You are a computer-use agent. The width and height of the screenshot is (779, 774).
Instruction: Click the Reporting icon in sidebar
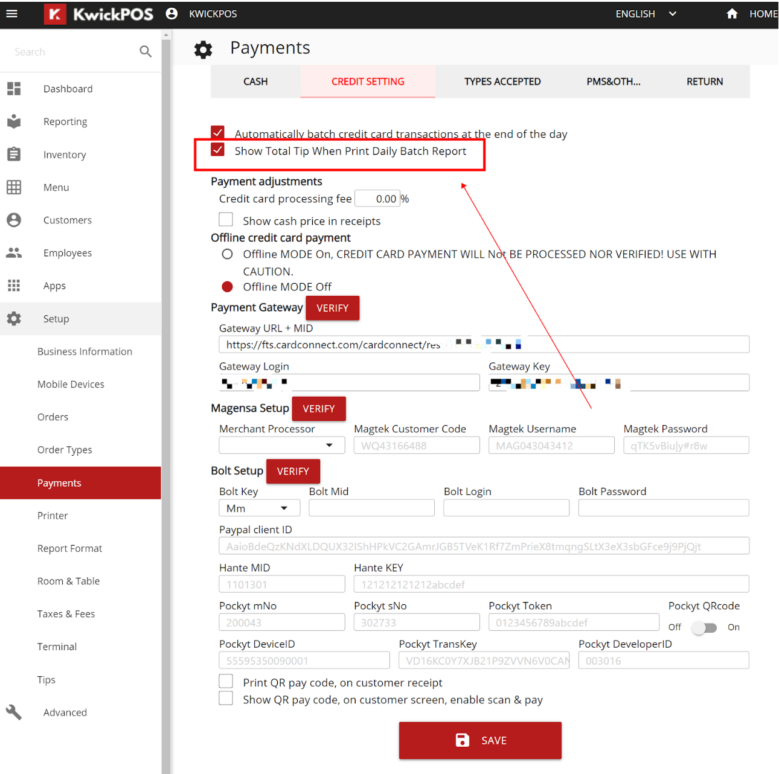tap(14, 121)
